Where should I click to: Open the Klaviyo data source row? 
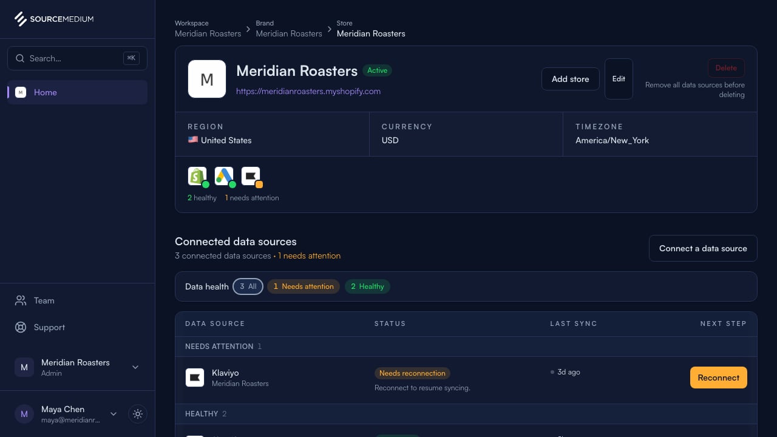pyautogui.click(x=466, y=380)
